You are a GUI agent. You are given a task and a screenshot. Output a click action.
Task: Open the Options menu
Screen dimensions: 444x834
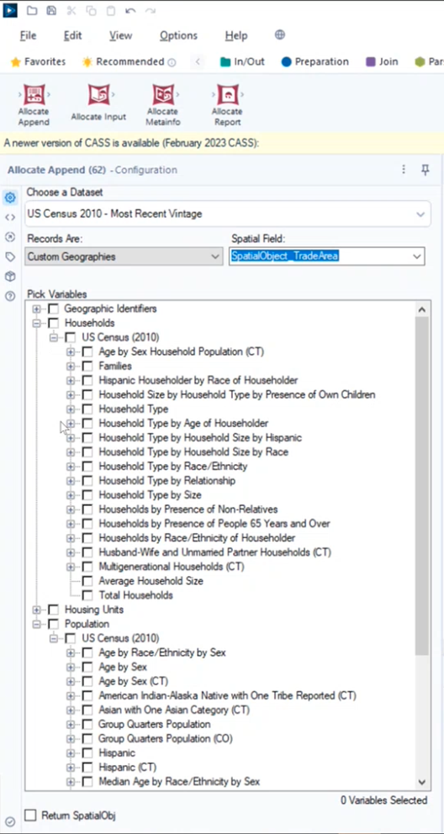178,35
